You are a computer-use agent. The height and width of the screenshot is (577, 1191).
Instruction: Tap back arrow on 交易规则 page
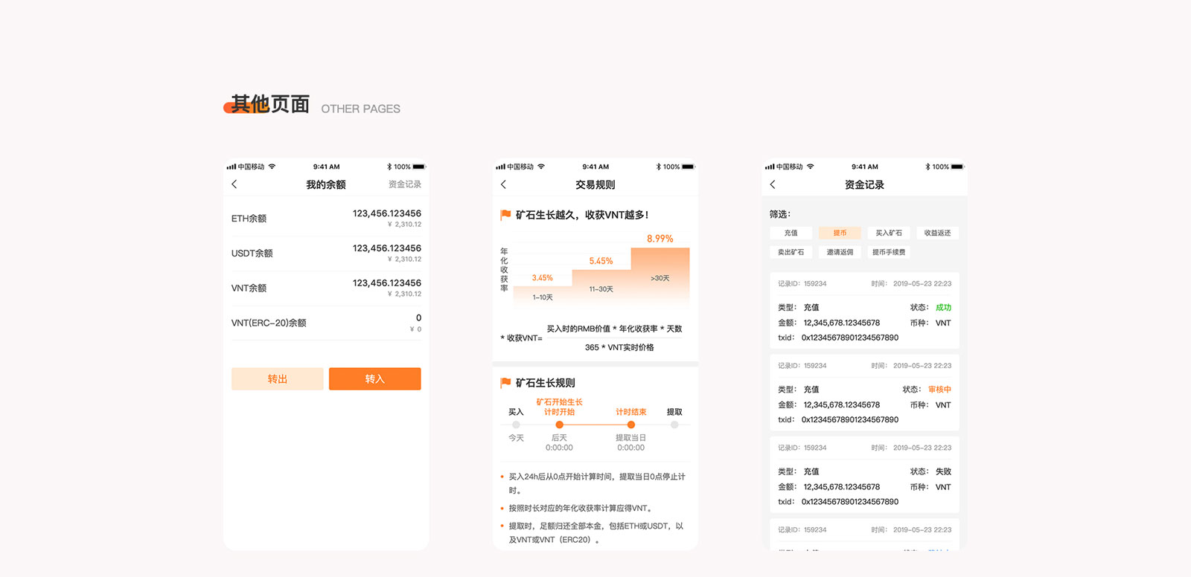tap(504, 184)
